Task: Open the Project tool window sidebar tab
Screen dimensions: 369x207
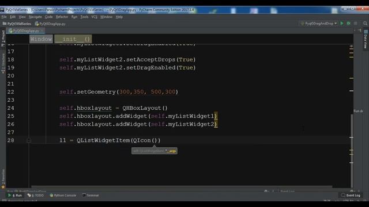Action: click(3, 39)
